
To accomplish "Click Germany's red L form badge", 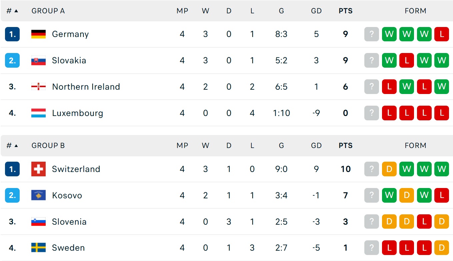I will click(x=442, y=34).
